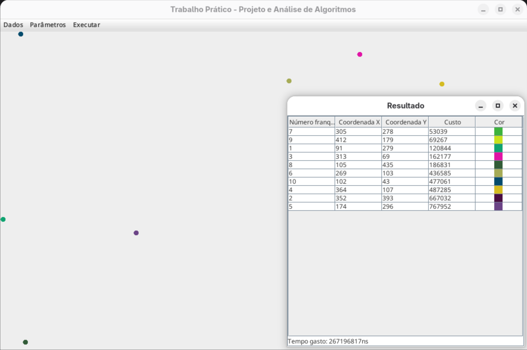Click the purple point on the canvas

(x=136, y=233)
